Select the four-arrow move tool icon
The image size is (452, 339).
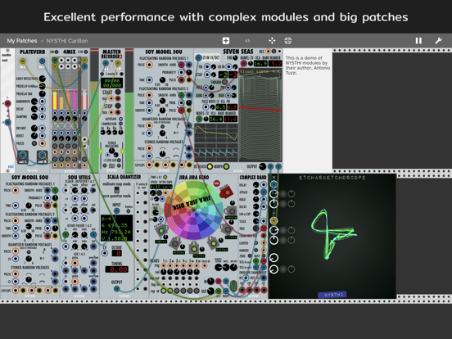click(x=272, y=41)
